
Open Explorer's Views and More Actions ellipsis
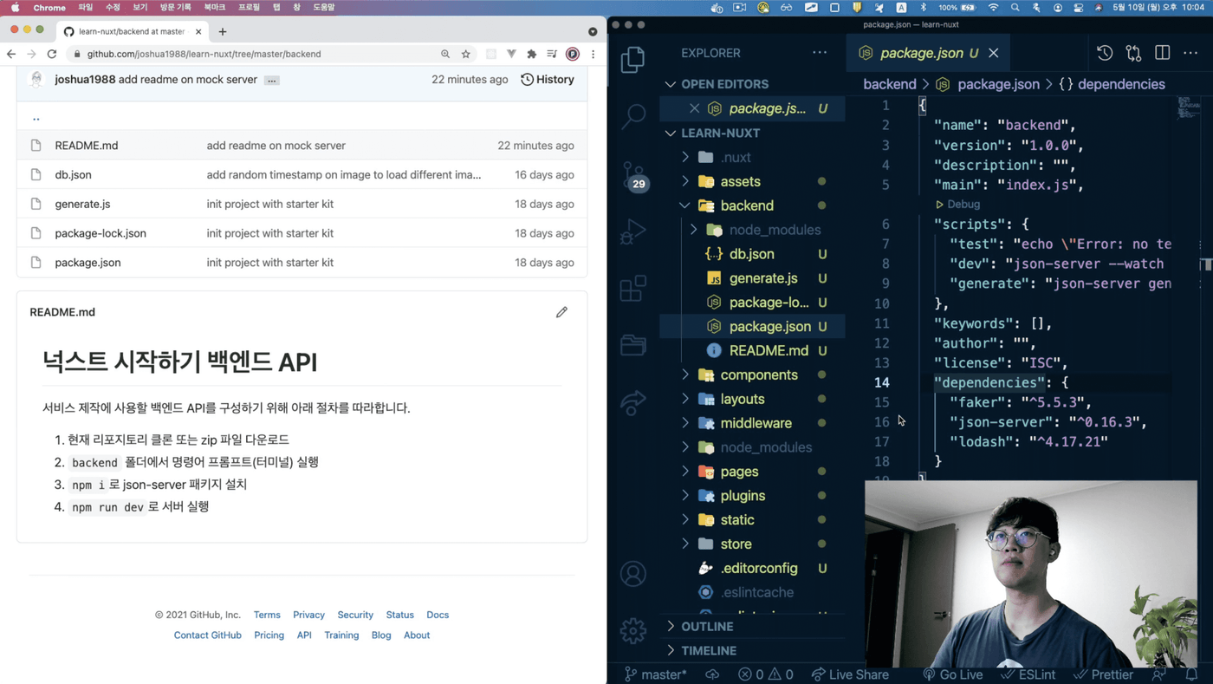(x=820, y=53)
